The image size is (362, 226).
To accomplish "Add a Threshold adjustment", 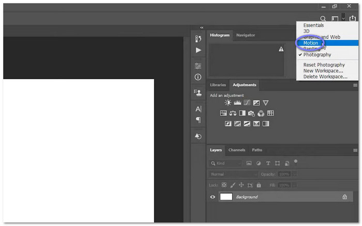I will [x=247, y=124].
